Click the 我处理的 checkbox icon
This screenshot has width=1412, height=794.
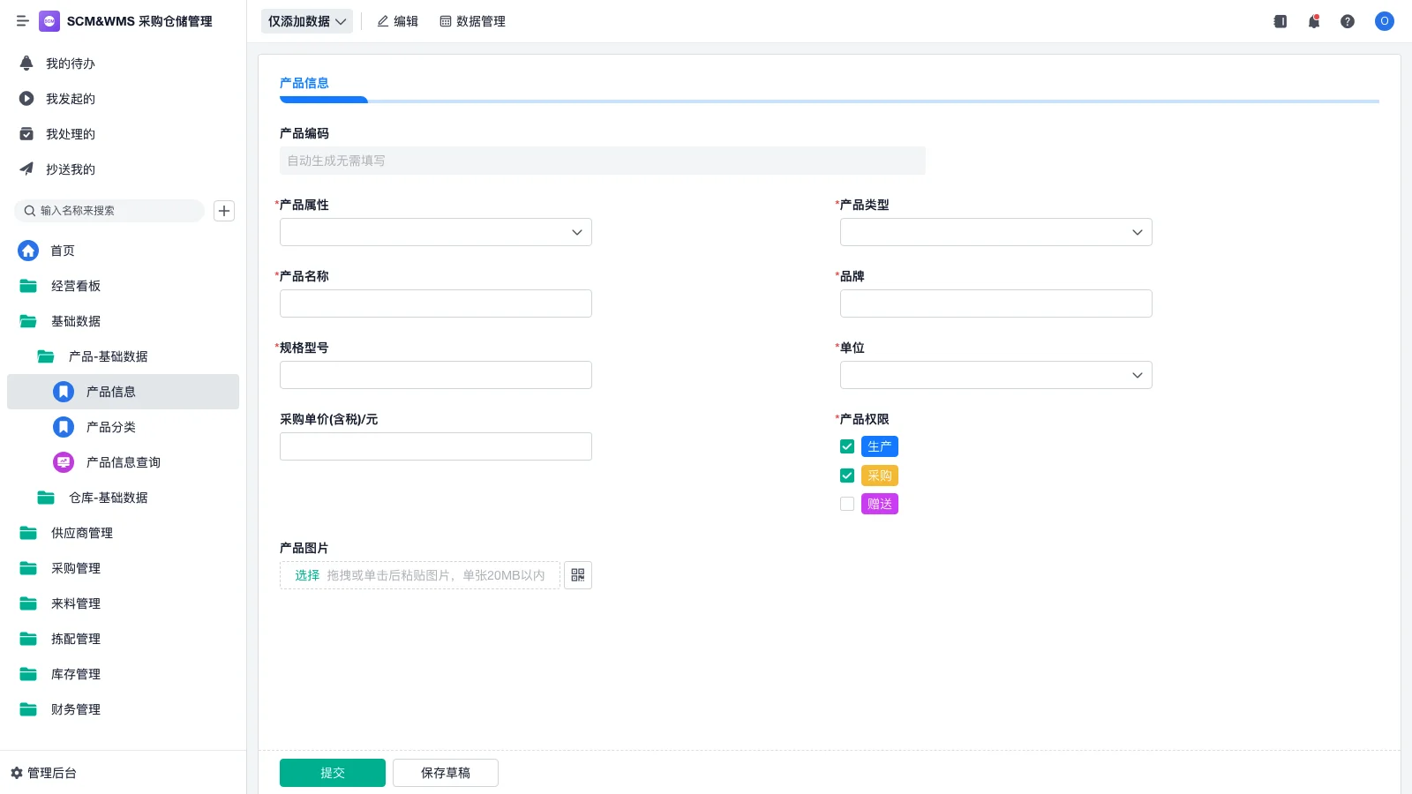tap(26, 134)
